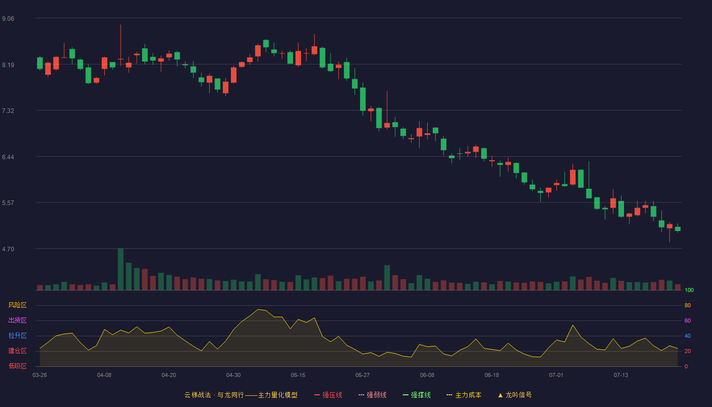This screenshot has height=407, width=712.
Task: Click the 拉升区 zone label
Action: 17,336
